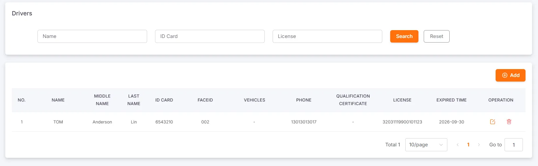Go to next page arrow
538x166 pixels.
pos(479,145)
